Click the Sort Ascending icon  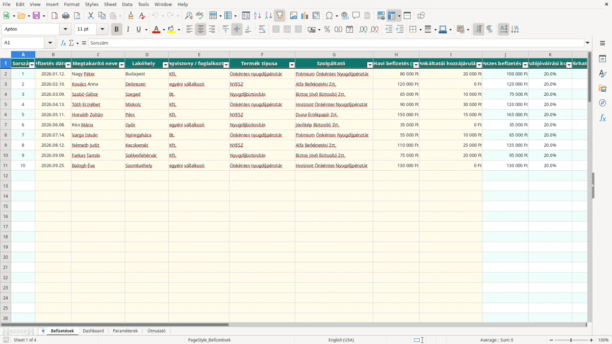click(x=257, y=16)
